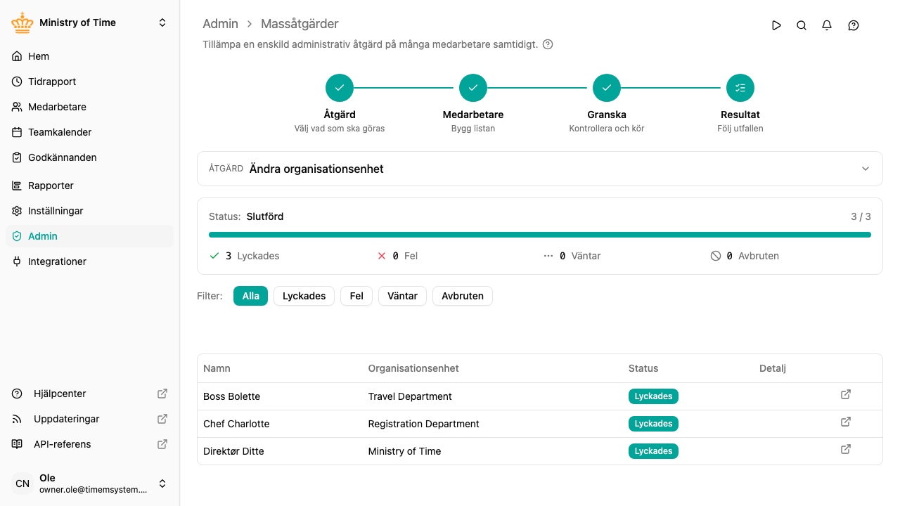
Task: Open the organization switcher chevrons
Action: (x=162, y=22)
